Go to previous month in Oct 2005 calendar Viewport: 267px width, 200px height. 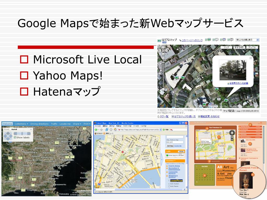click(196, 166)
